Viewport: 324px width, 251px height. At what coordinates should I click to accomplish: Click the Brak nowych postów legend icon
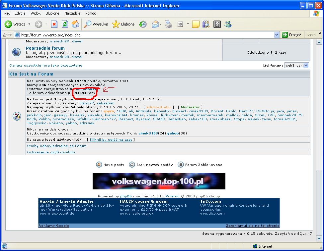point(132,165)
